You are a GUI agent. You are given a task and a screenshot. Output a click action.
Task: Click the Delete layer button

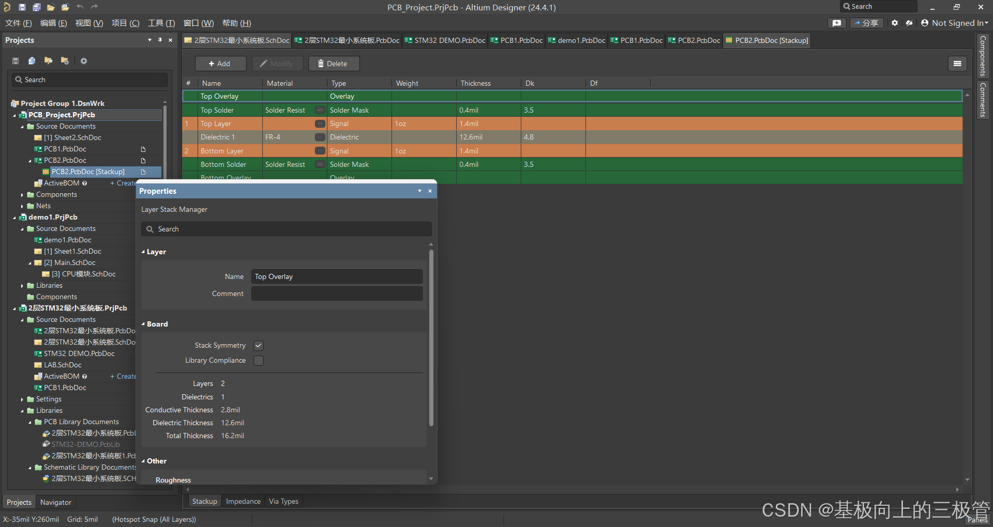point(333,64)
